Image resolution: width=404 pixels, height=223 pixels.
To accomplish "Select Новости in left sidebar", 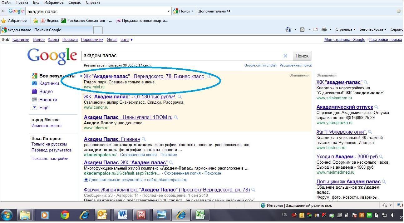I will pos(48,100).
